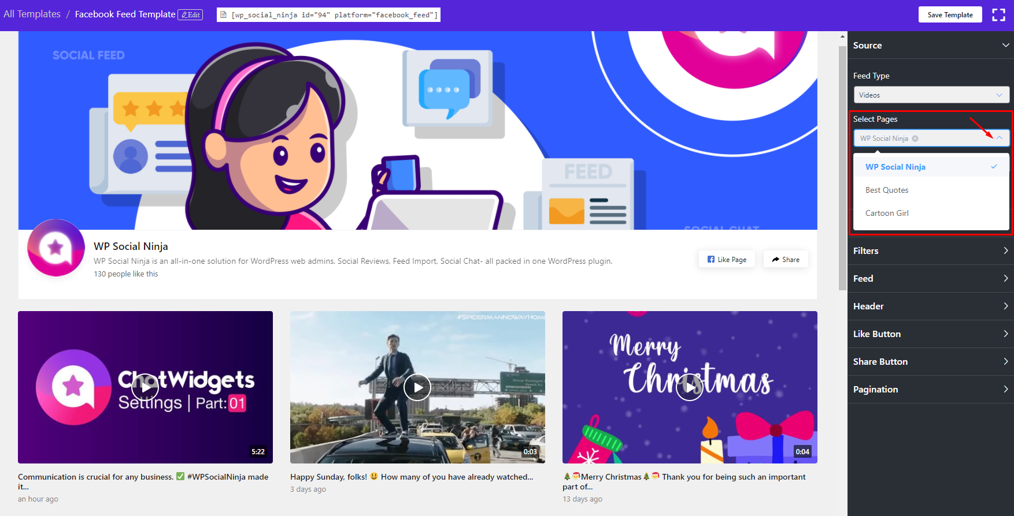This screenshot has height=516, width=1014.
Task: Expand the Like Button section
Action: click(x=931, y=334)
